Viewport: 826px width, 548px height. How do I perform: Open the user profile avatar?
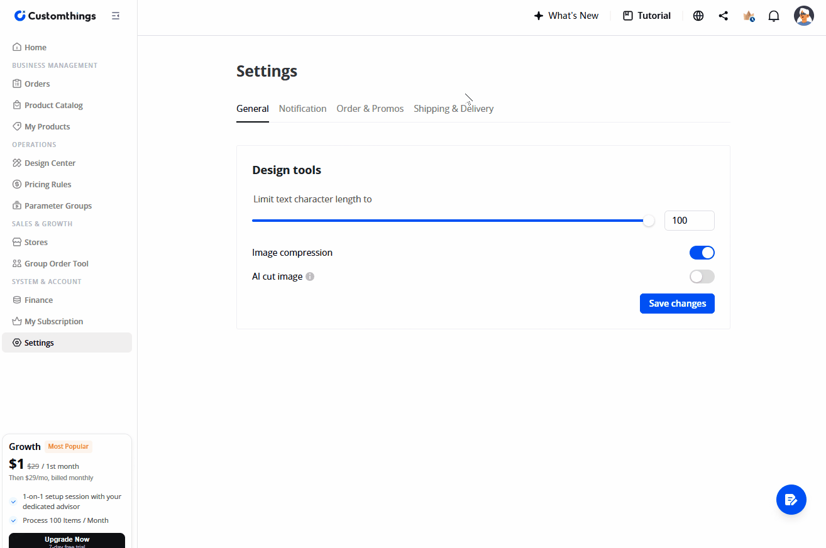804,16
